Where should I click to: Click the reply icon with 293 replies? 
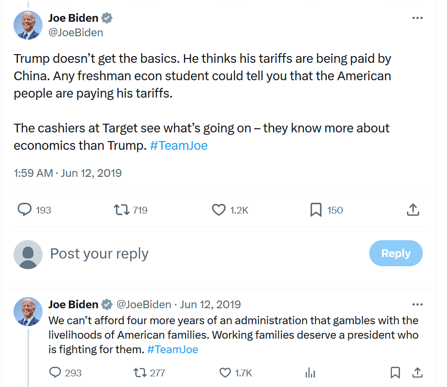pos(56,373)
